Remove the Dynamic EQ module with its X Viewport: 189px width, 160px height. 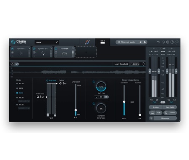[x=51, y=48]
